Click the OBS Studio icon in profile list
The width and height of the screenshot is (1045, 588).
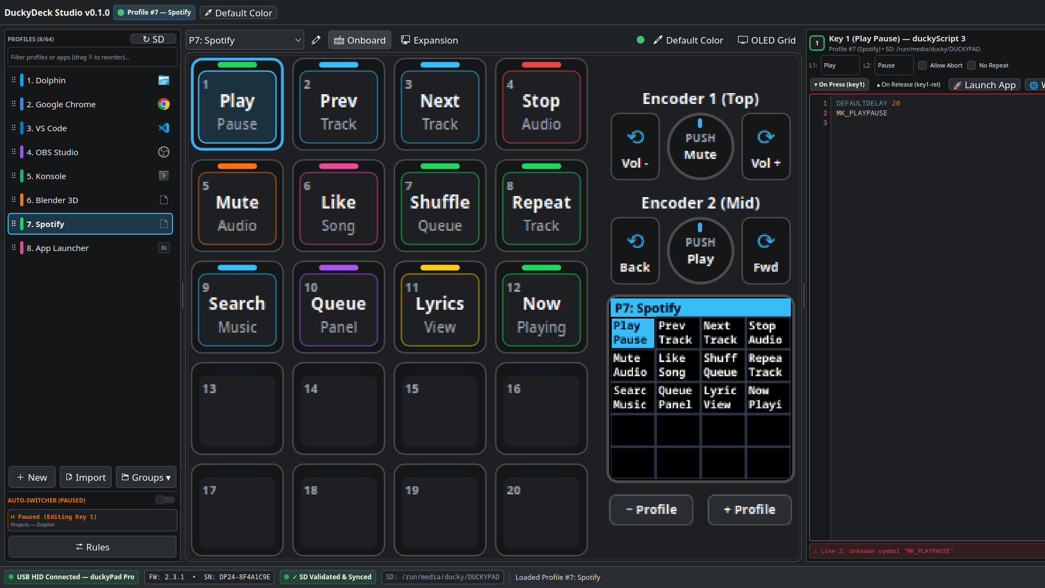coord(164,152)
